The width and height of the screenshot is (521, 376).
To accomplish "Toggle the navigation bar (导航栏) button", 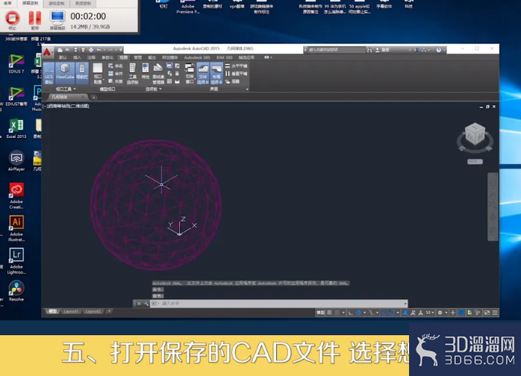I will click(82, 72).
